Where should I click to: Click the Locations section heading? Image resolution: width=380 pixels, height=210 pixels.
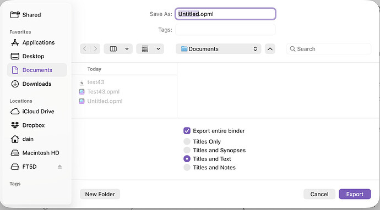click(x=21, y=101)
